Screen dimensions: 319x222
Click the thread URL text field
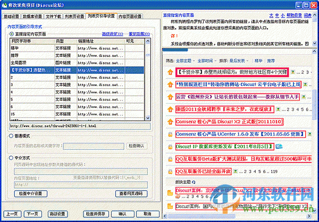[80, 126]
